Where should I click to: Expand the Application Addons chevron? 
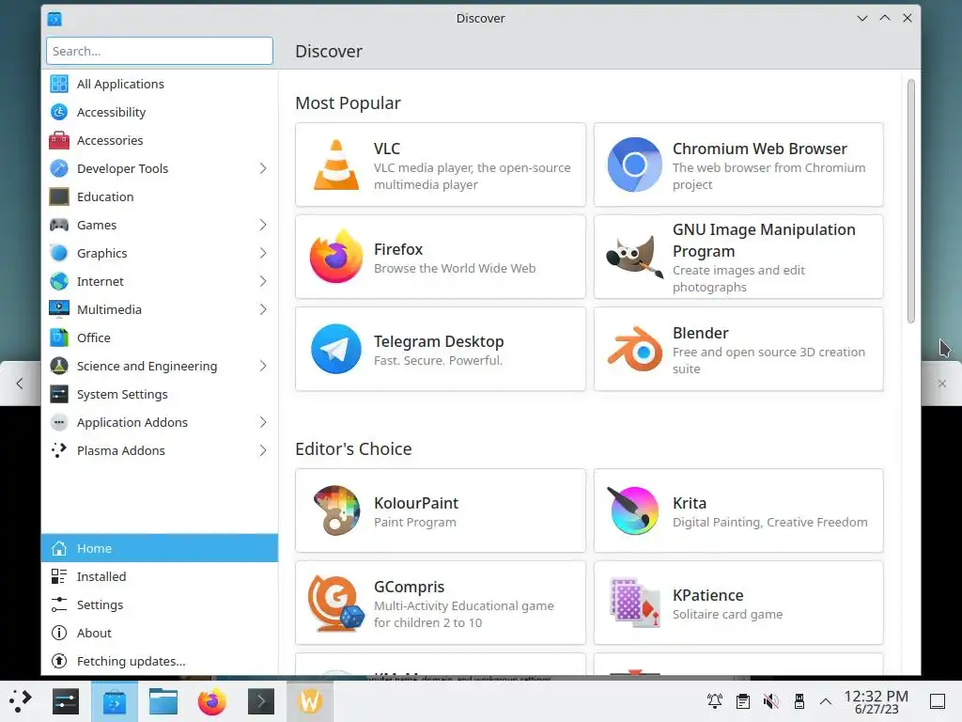(x=263, y=423)
